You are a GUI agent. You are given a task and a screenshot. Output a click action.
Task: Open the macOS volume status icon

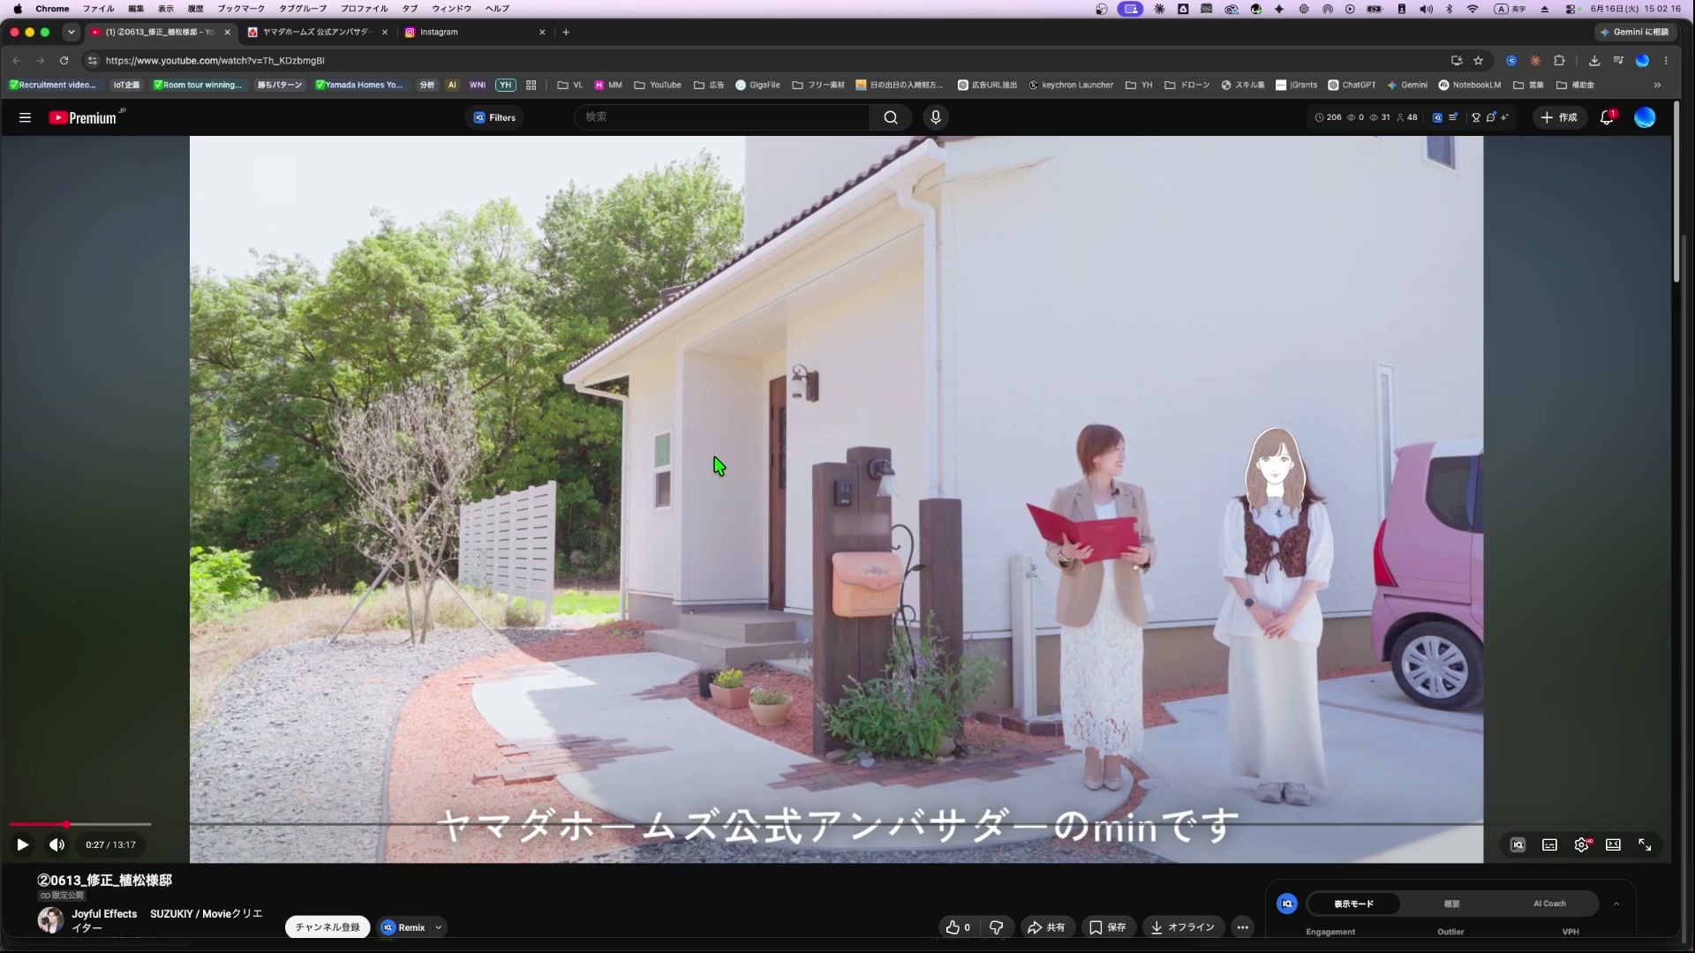pos(1426,9)
